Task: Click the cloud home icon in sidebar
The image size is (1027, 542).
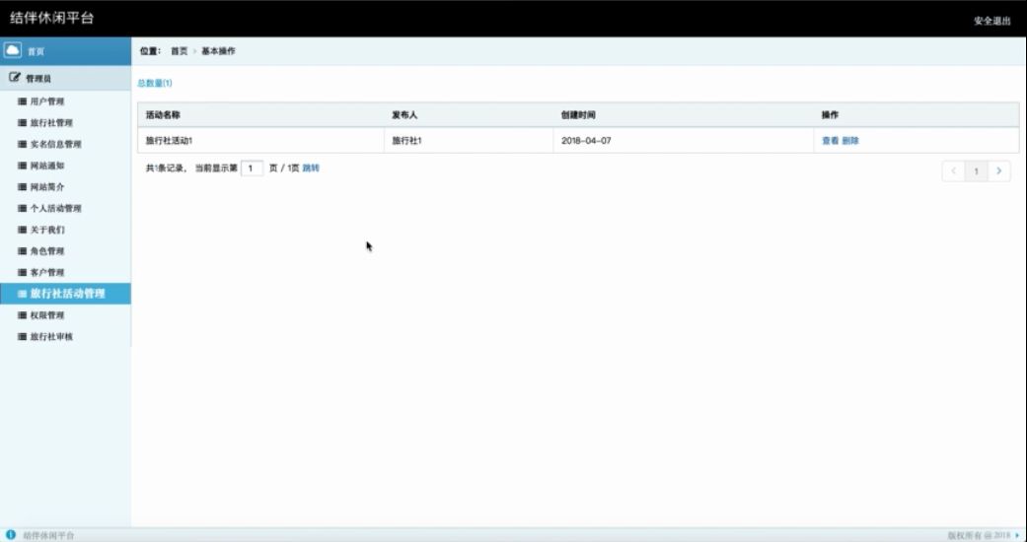Action: click(13, 50)
